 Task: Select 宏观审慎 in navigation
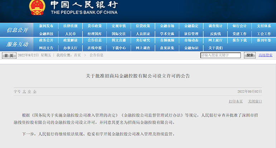tap(119, 26)
